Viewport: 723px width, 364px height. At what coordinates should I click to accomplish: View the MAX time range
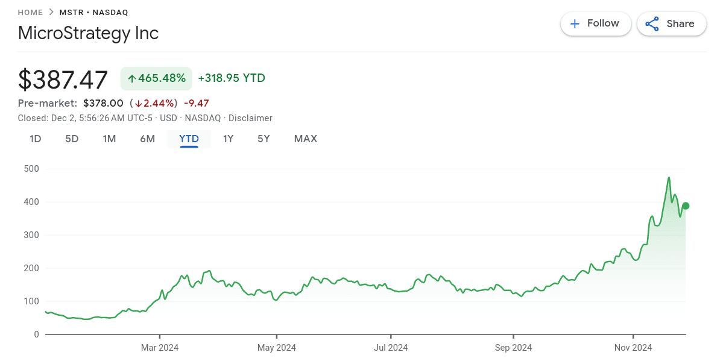click(305, 139)
